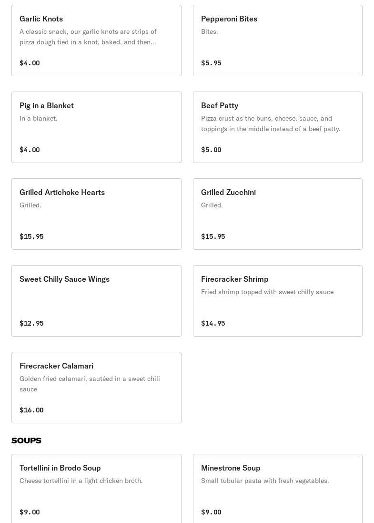Click the Garlic Knots truncated description

pos(88,37)
